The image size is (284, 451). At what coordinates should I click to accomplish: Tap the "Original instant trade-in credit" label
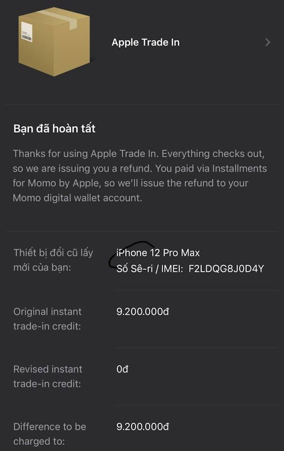point(48,319)
